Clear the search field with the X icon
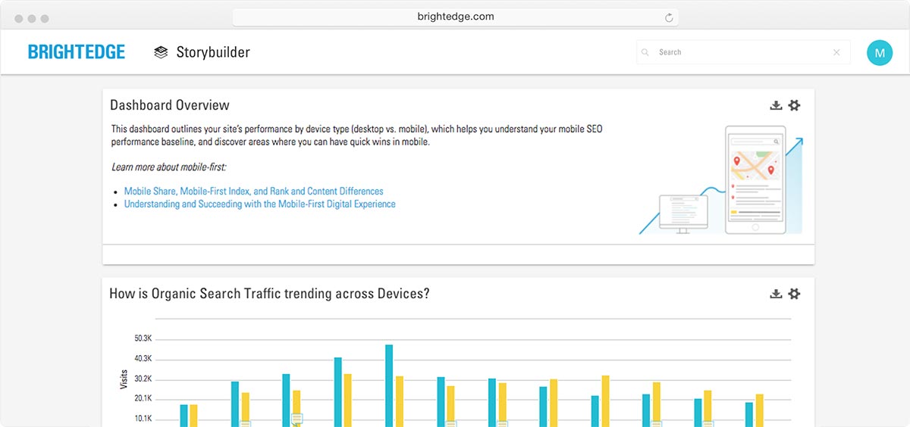 [x=836, y=52]
